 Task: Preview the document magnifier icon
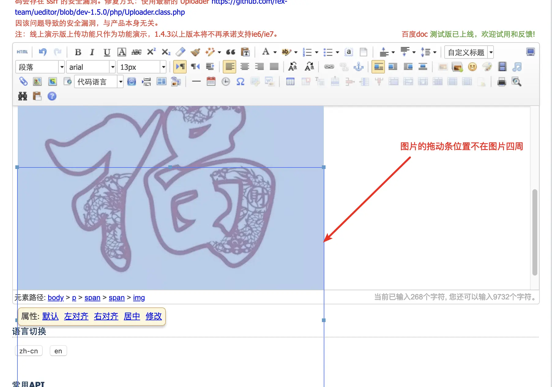tap(516, 81)
